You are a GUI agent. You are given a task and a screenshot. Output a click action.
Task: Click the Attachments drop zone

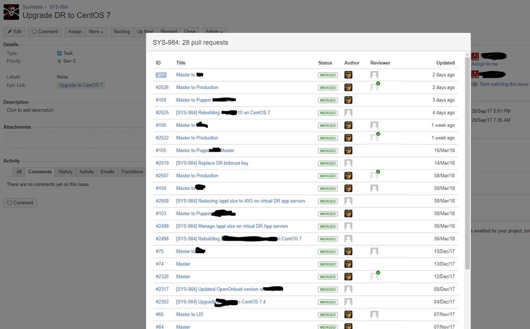point(76,140)
